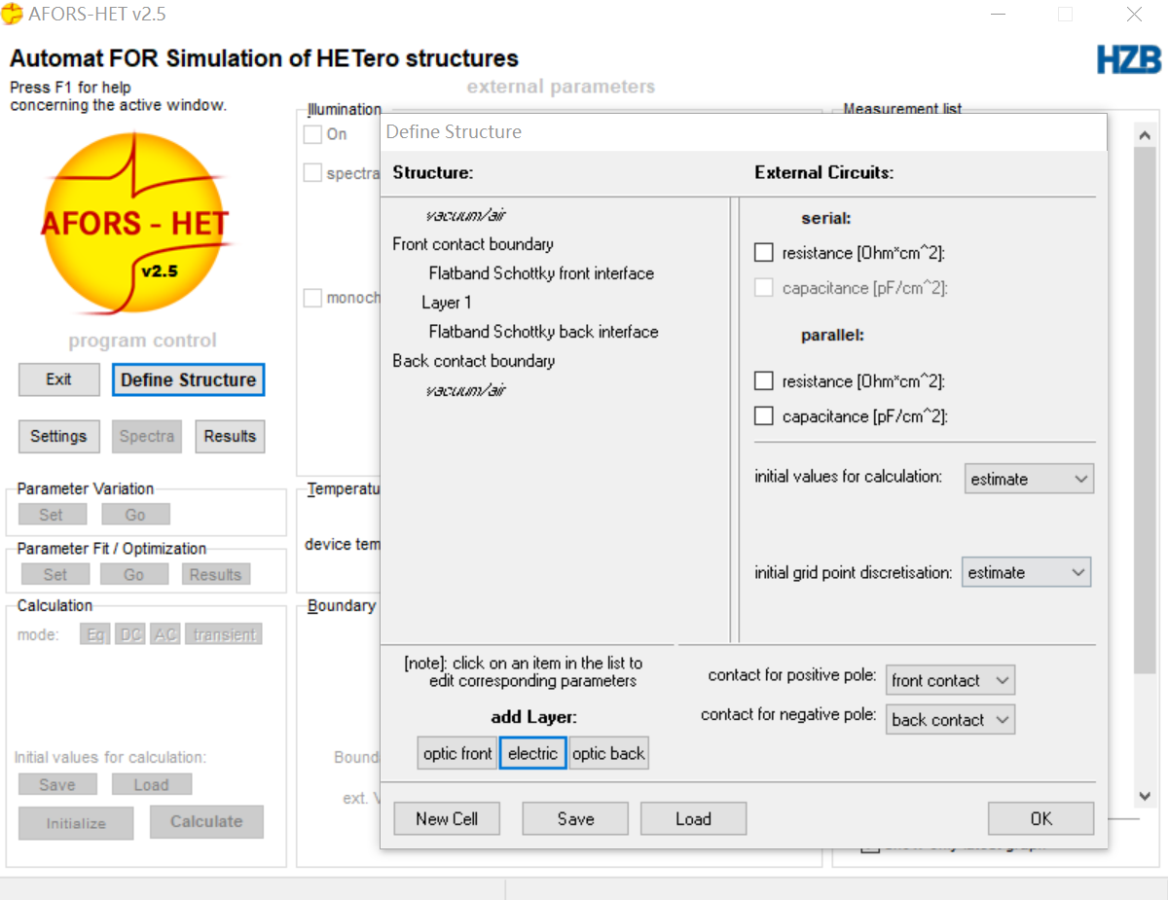
Task: Minimize the AFORS-HET window
Action: [997, 14]
